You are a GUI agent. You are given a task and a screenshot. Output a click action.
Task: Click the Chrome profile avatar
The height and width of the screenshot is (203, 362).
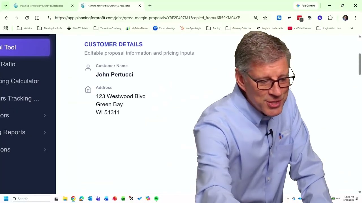[345, 18]
